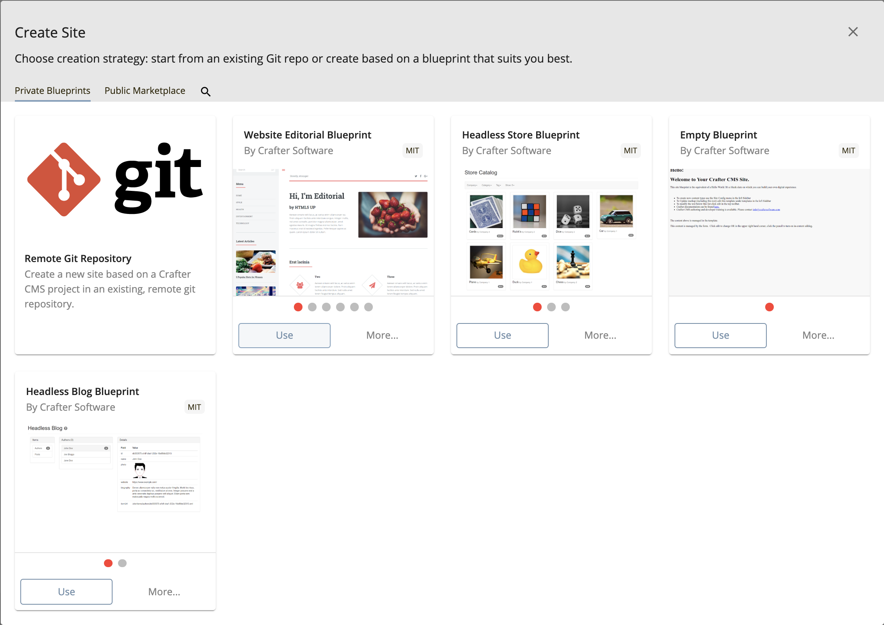Select fourth carousel dot of Website Editorial
This screenshot has height=625, width=884.
(x=340, y=307)
